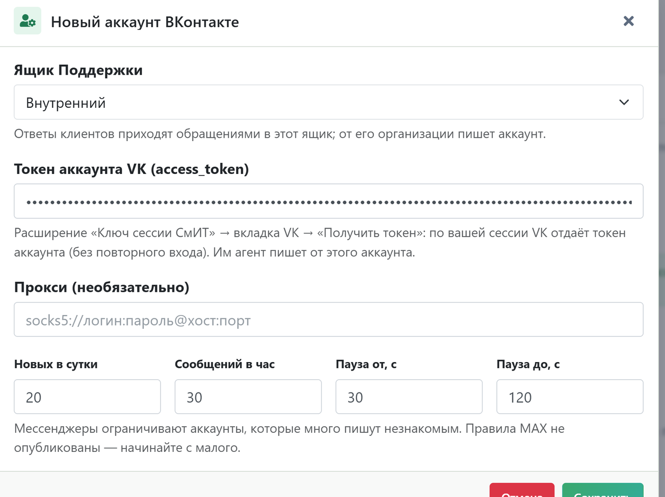Click the dialog title Новый аккаунт ВКонтакте

coord(145,22)
